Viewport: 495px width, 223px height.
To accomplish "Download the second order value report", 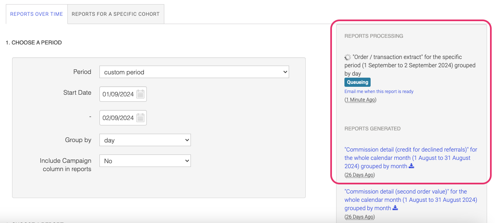I will [x=395, y=208].
